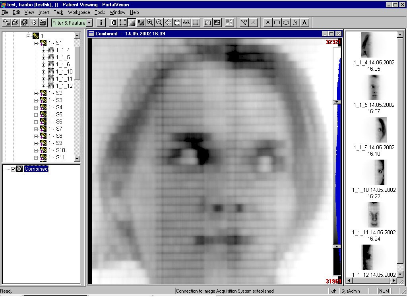Click the zoom in magnifier icon

point(150,23)
